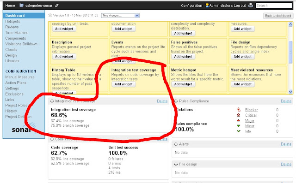The width and height of the screenshot is (296, 183).
Task: Open Libraries in the sidebar
Action: [x=12, y=61]
